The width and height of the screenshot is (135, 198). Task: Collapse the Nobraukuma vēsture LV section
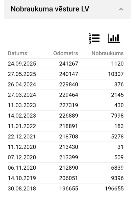click(121, 9)
